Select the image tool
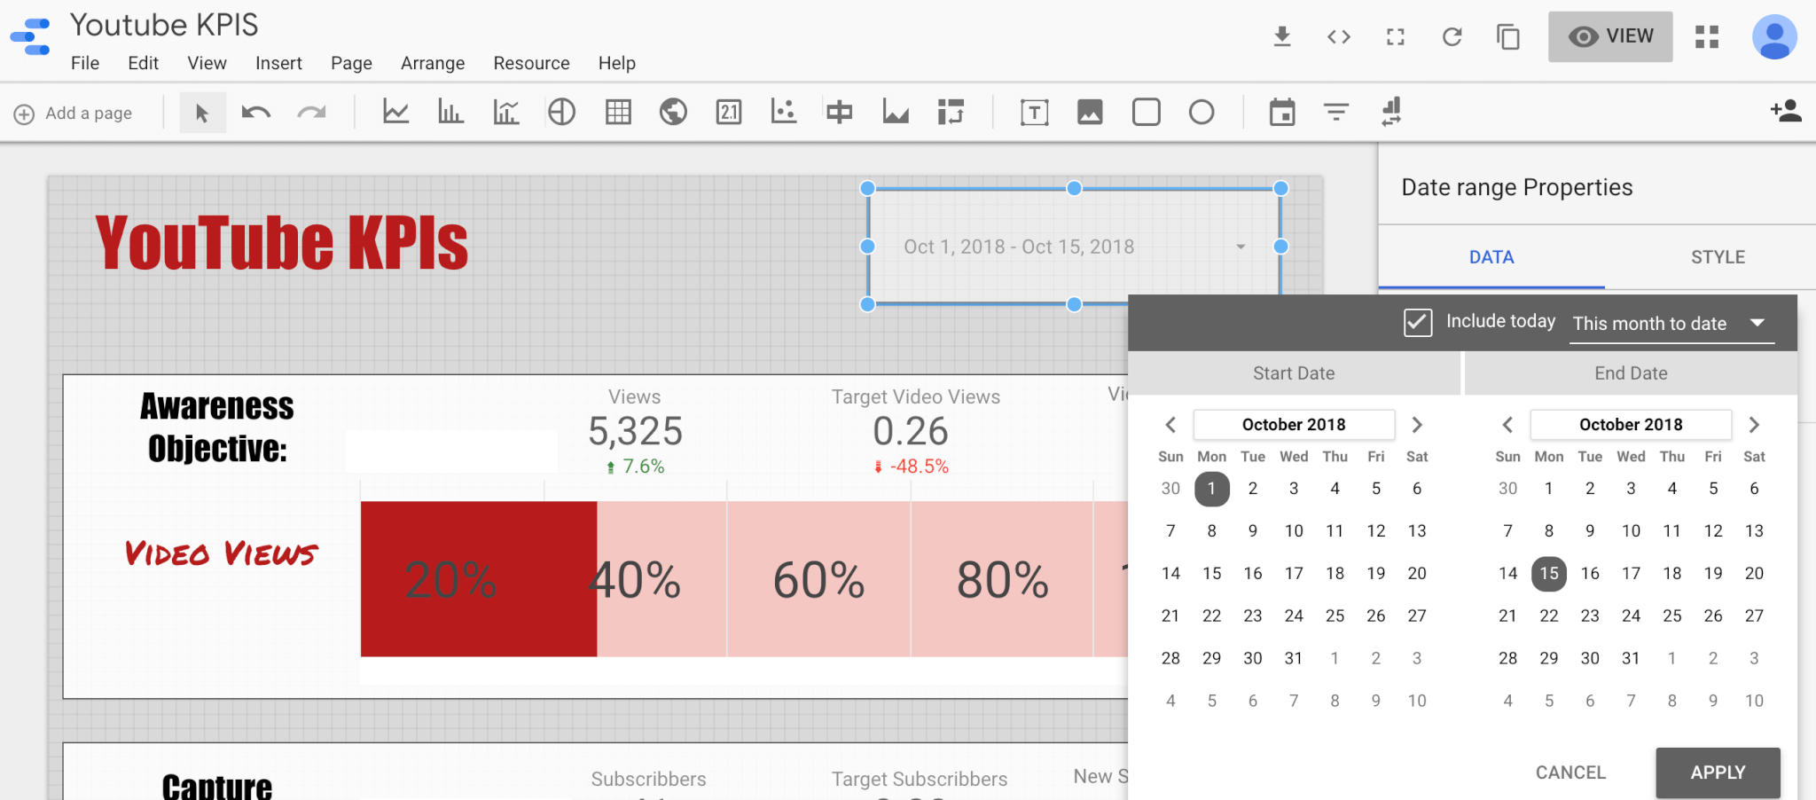 pyautogui.click(x=1090, y=112)
